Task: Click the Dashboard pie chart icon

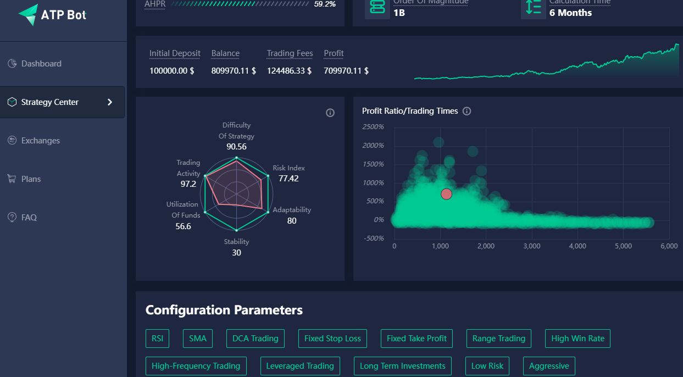Action: click(12, 64)
